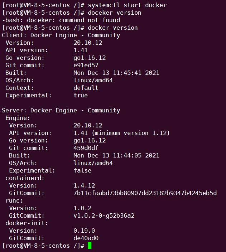Click the Context value 'default'

tap(86, 88)
